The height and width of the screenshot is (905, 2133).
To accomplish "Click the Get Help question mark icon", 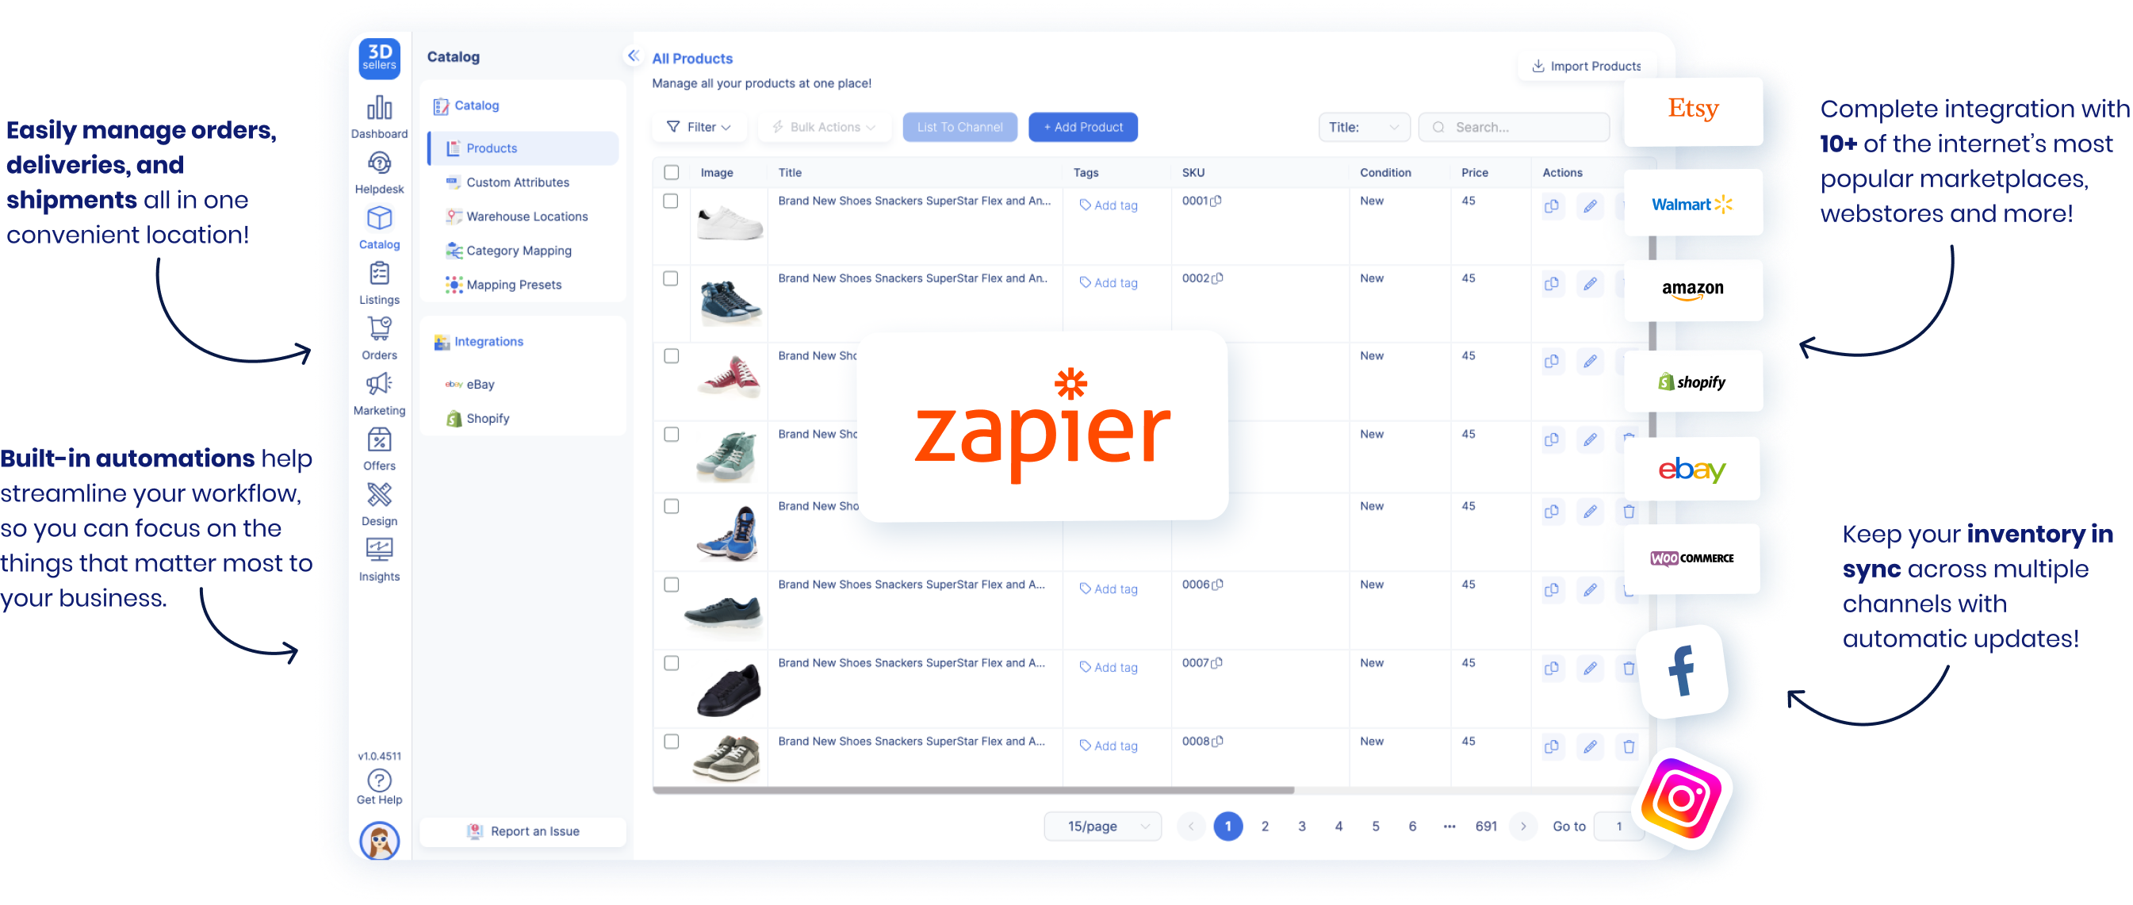I will [379, 780].
